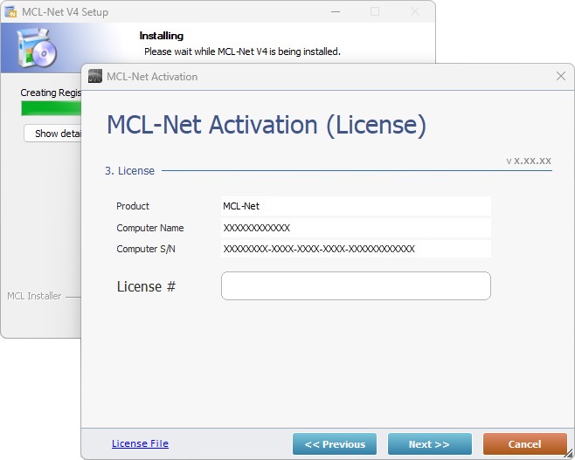The width and height of the screenshot is (575, 460).
Task: Click the '3. License' section label
Action: point(129,171)
